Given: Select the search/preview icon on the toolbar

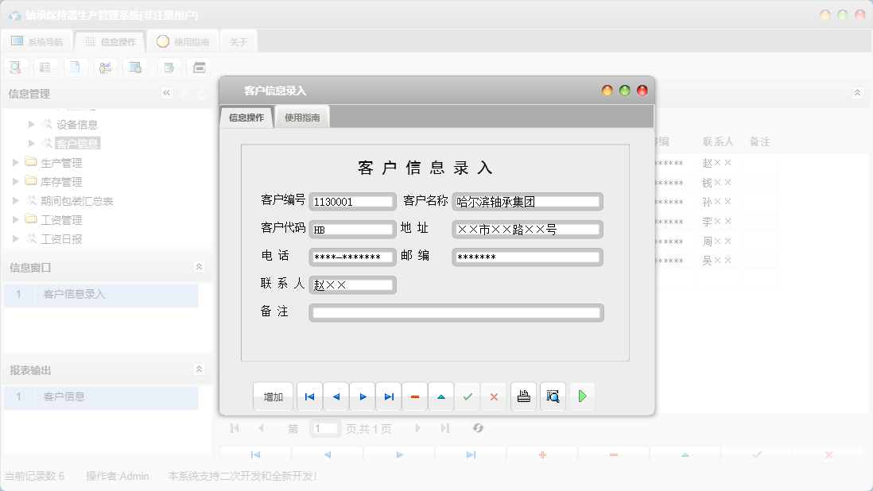Looking at the screenshot, I should (15, 67).
